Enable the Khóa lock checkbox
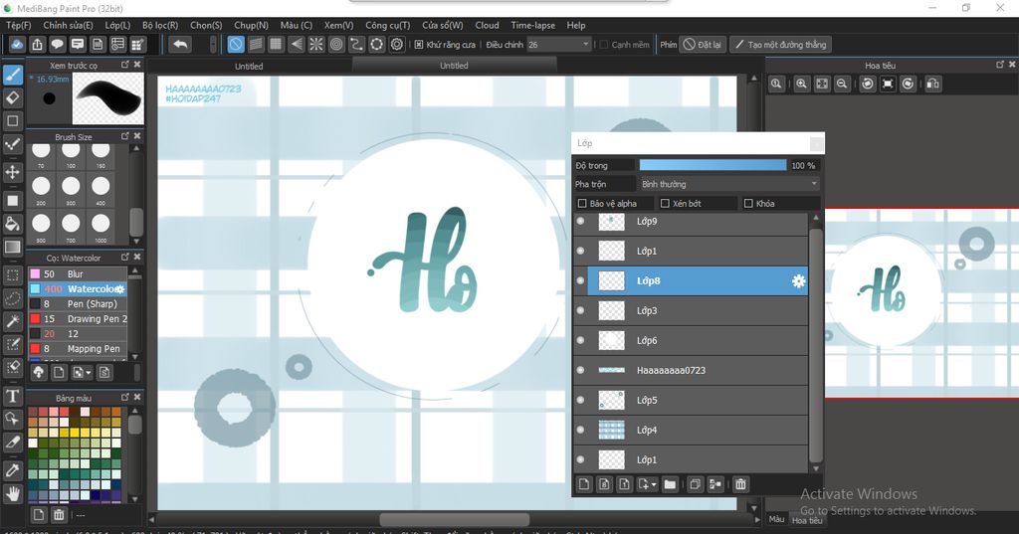 tap(748, 203)
